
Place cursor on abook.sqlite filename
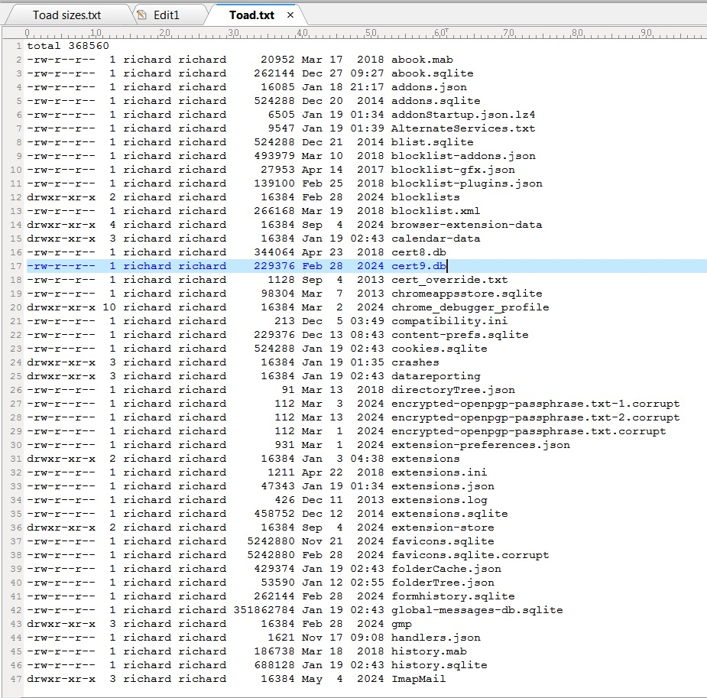pos(432,73)
